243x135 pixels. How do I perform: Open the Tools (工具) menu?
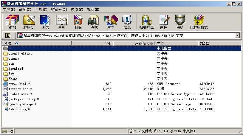pos(41,10)
